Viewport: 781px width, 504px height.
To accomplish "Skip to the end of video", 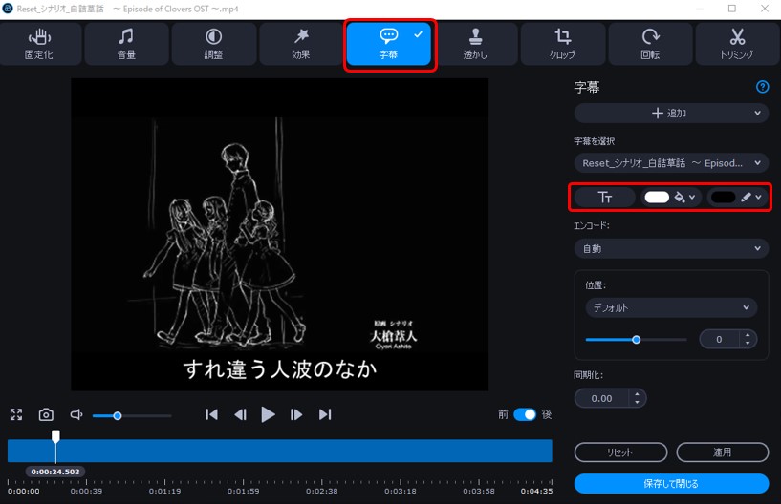I will (325, 414).
